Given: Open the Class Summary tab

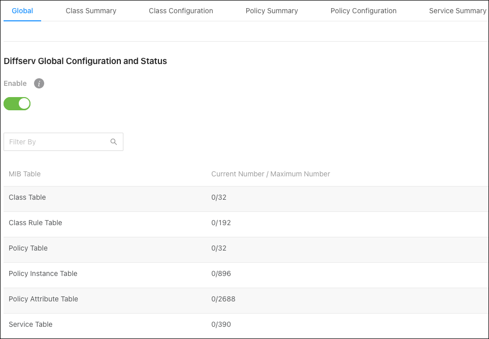Looking at the screenshot, I should (91, 11).
